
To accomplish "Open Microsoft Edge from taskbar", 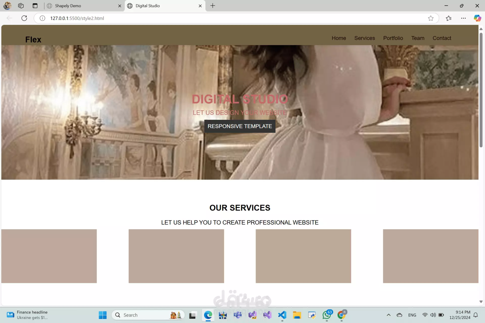I will [208, 315].
